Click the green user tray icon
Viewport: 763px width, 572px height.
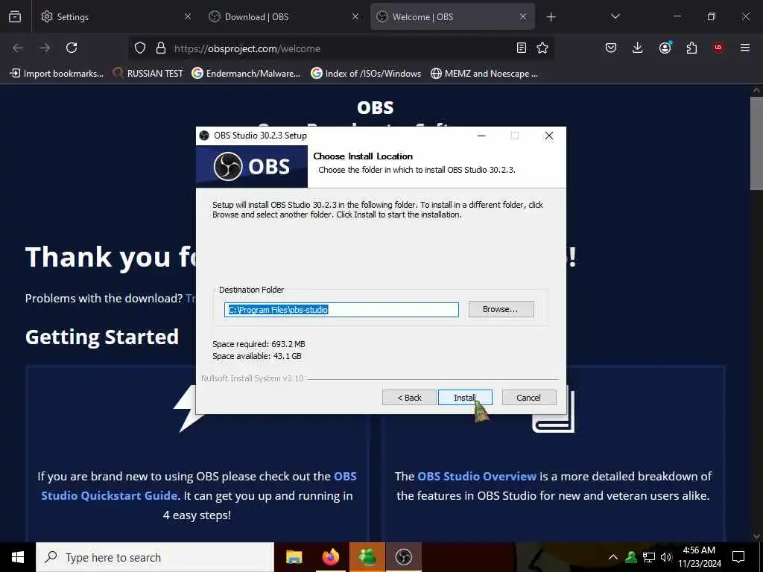tap(631, 557)
